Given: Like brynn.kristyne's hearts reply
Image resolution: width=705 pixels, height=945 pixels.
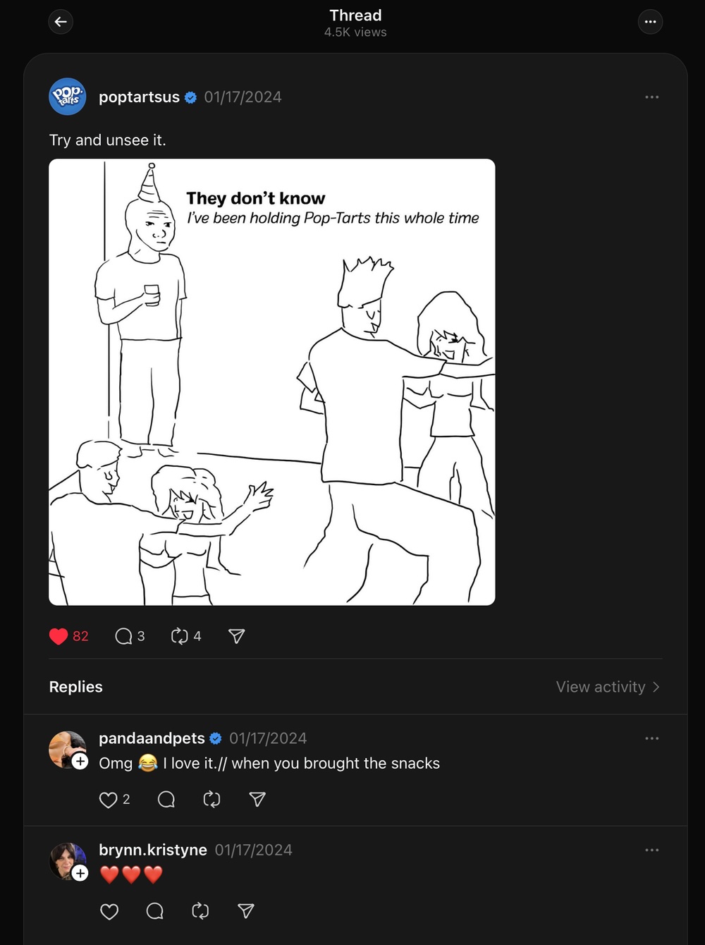Looking at the screenshot, I should 109,911.
